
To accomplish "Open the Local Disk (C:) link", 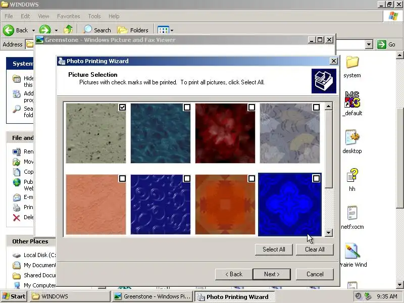I will (40, 255).
